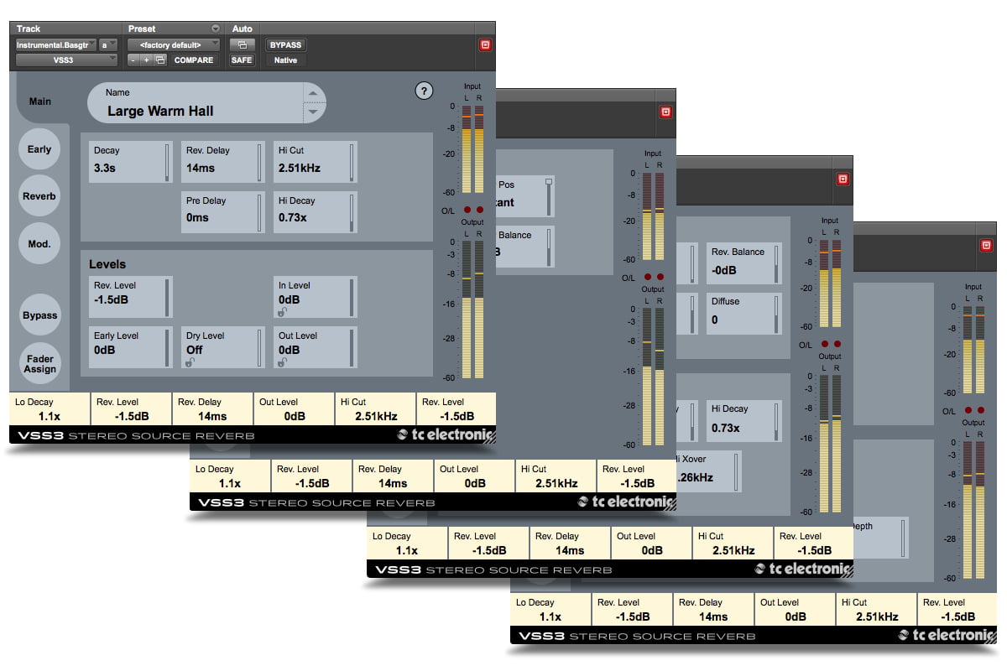Click Lo Decay 1.1x fader slot, front window
Viewport: 1007px width, 671px height.
coord(50,409)
